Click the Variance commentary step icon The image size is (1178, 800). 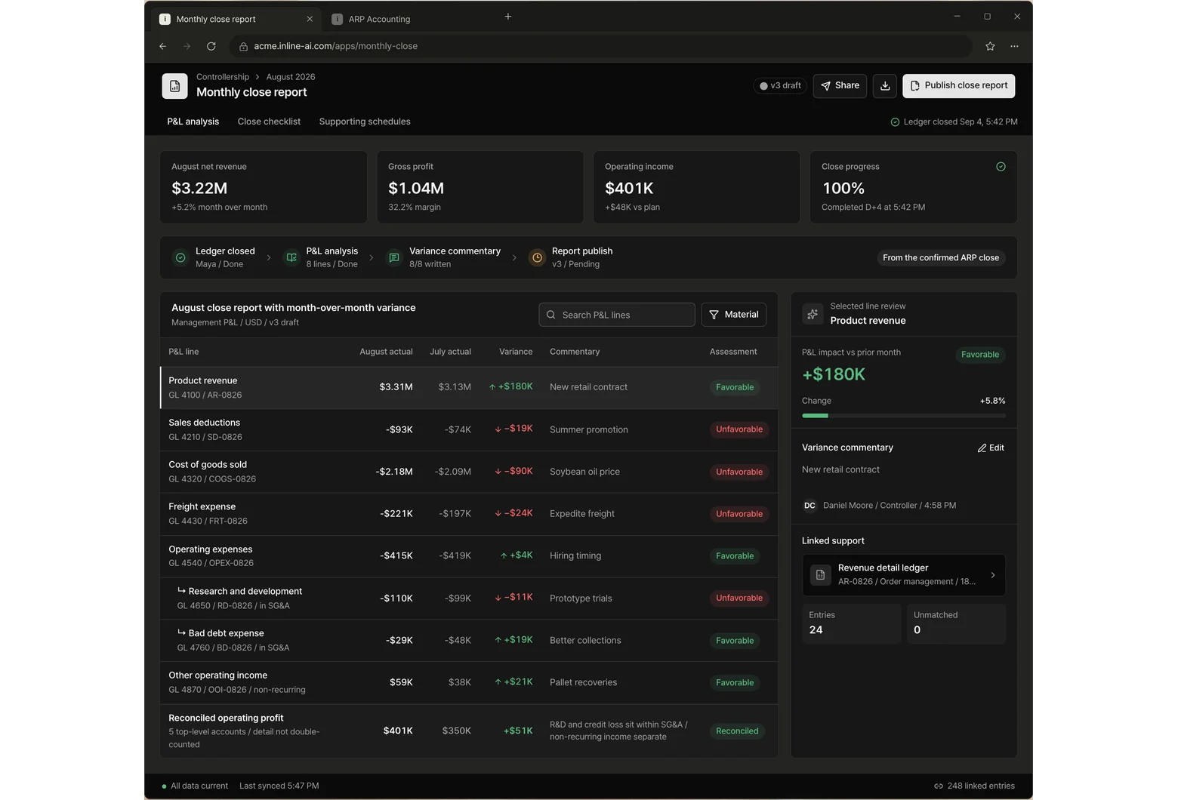pos(394,258)
